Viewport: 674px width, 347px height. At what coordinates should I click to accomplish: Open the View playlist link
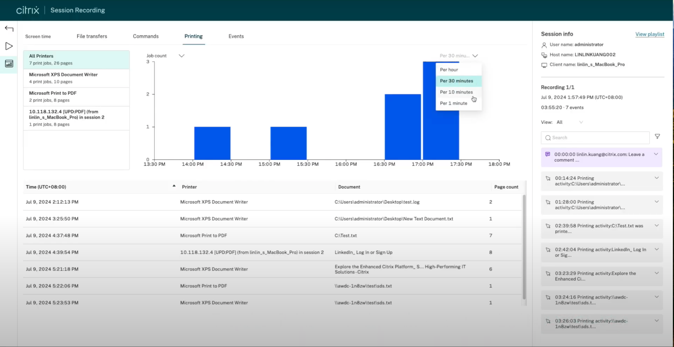pos(649,34)
